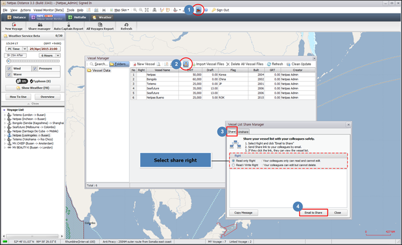
Task: Click New Vessel in Vessel Manager
Action: (x=144, y=64)
